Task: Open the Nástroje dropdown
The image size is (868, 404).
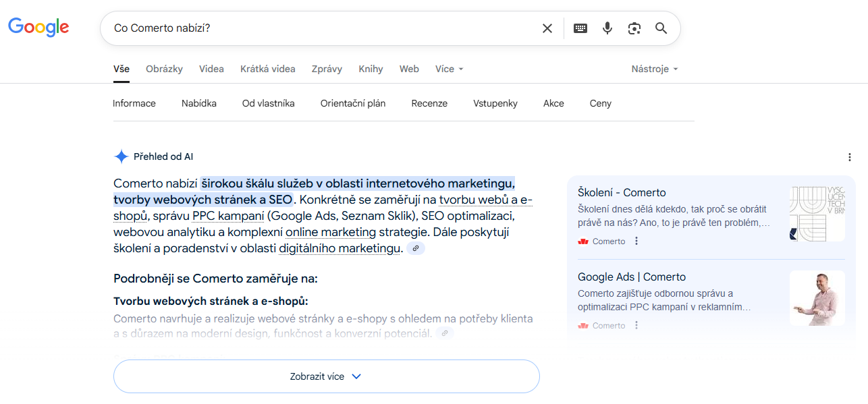Action: (655, 69)
